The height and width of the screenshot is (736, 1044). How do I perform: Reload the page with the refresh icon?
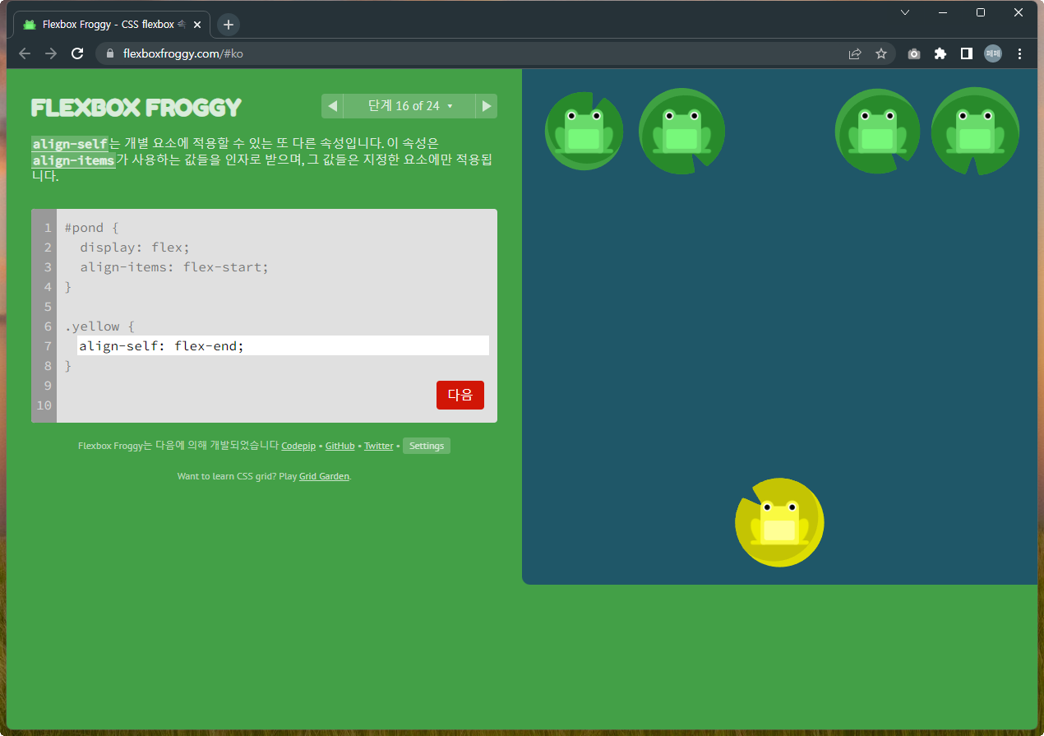(x=77, y=53)
